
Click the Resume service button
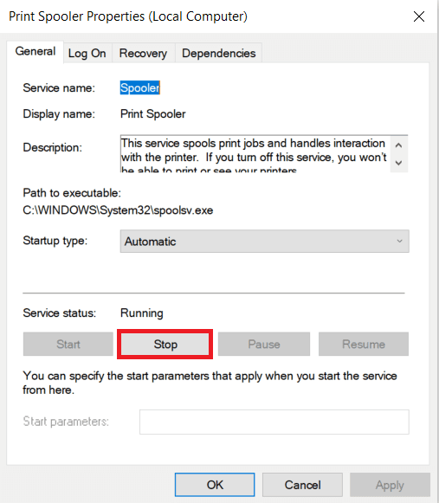click(x=364, y=345)
